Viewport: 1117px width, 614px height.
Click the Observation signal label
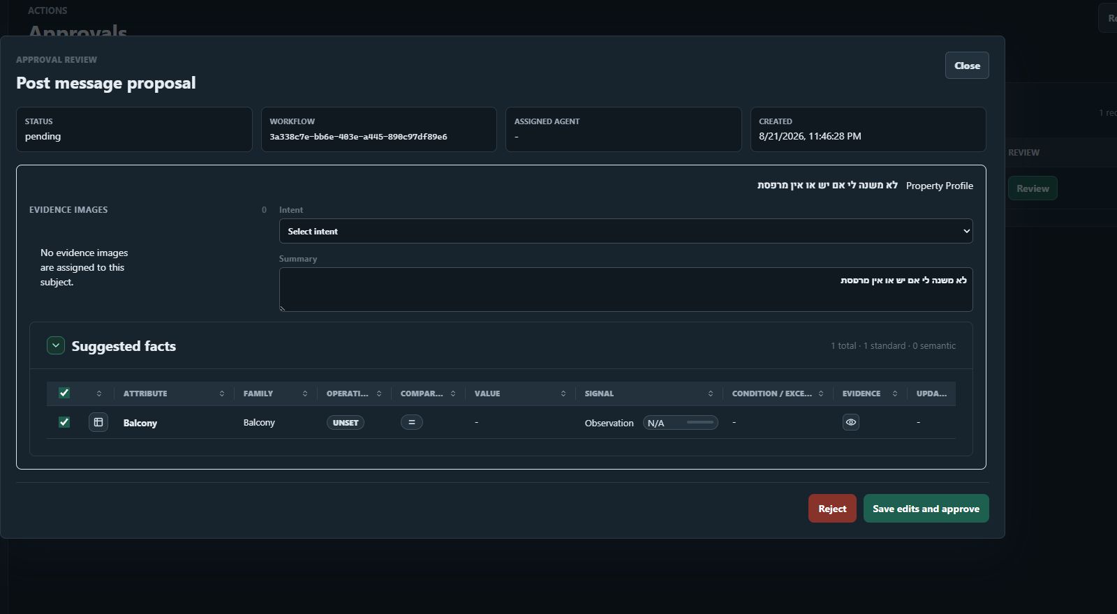coord(609,423)
